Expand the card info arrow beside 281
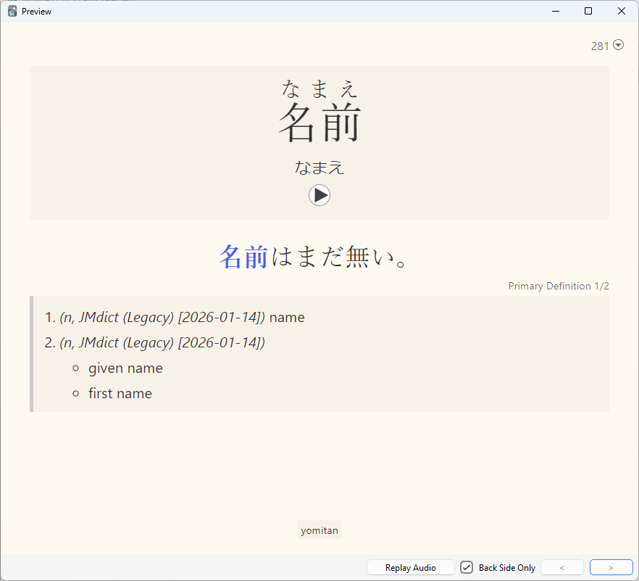The image size is (639, 581). click(x=618, y=45)
